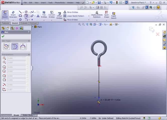The image size is (167, 120).
Task: Collapse the Arc Type section
Action: [29, 41]
